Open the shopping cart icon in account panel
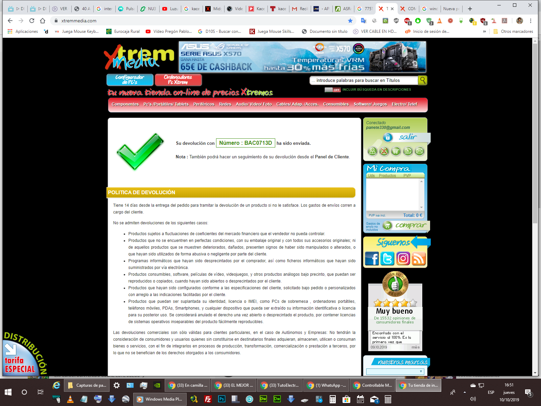This screenshot has width=541, height=406. point(396,151)
